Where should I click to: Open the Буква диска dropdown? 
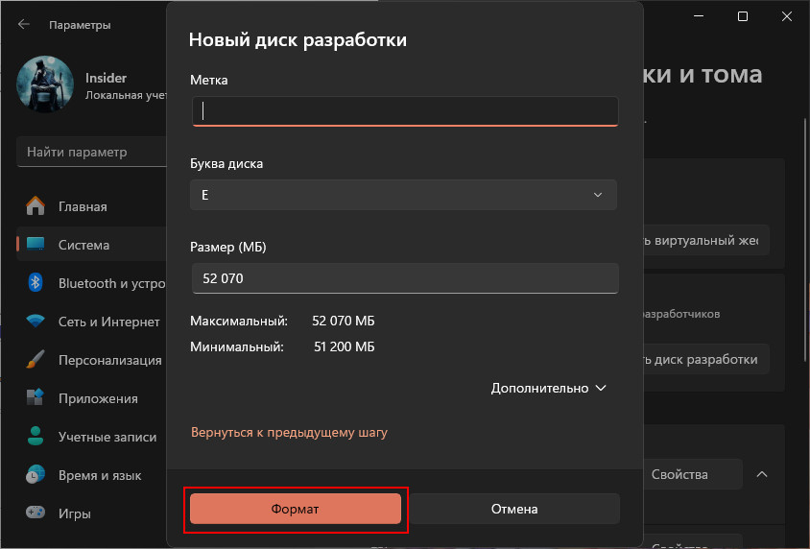click(403, 195)
